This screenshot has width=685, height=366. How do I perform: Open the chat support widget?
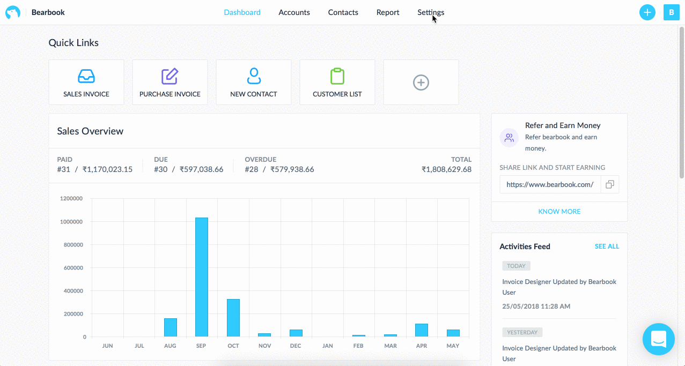pos(659,339)
